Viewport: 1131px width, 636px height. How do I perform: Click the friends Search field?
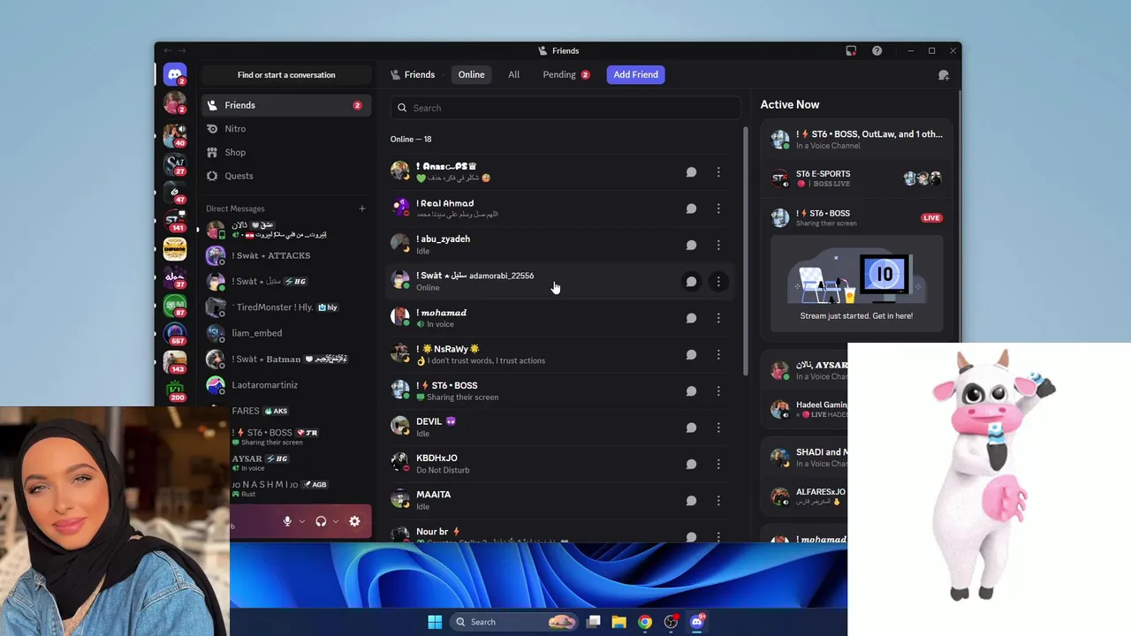(x=565, y=108)
